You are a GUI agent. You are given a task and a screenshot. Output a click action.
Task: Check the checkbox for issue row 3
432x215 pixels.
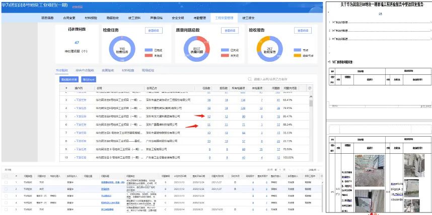tap(6, 195)
